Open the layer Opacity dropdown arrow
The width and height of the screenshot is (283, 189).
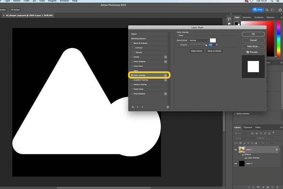click(272, 138)
